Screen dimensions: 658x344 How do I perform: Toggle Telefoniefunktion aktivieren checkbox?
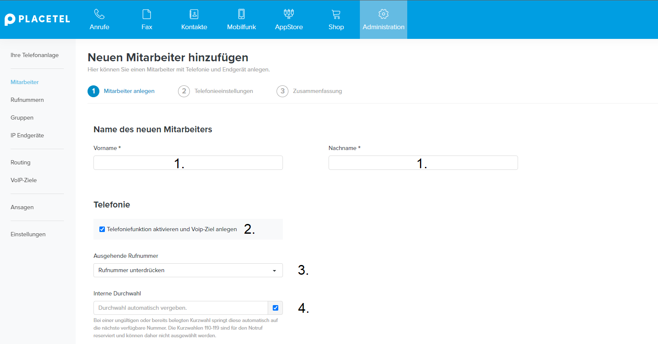[102, 229]
